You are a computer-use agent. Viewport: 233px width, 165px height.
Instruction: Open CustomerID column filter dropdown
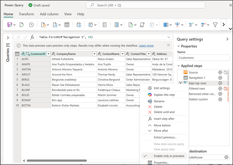coord(48,54)
